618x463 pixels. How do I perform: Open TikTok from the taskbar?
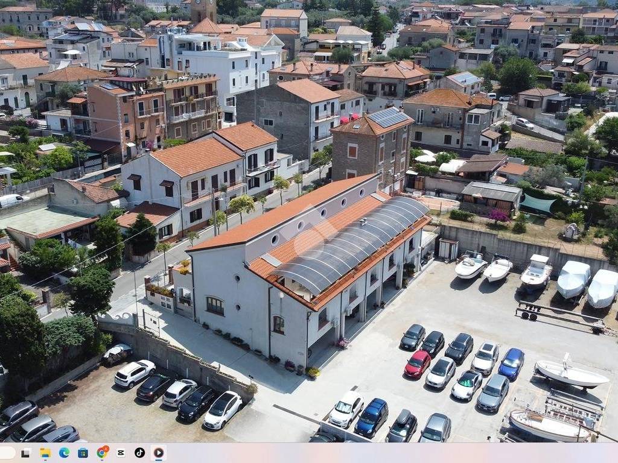[141, 452]
